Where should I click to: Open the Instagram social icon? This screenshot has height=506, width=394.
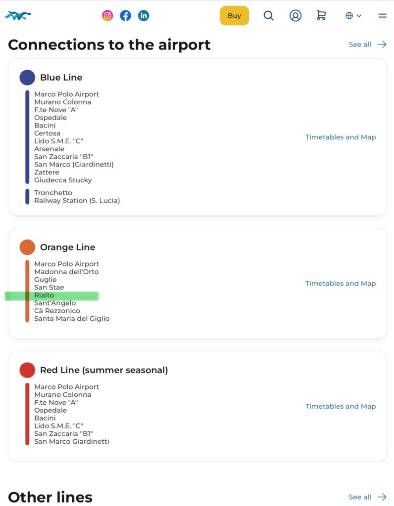[x=107, y=16]
